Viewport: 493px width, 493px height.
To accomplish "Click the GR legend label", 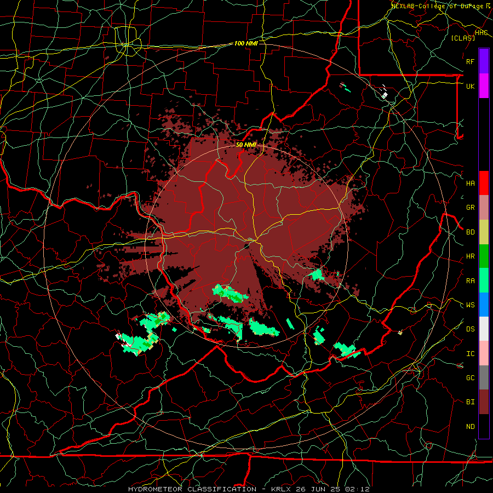I will [471, 208].
